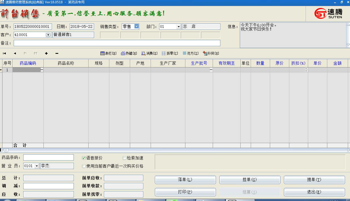Click the up arrow of the 信息 box

(348, 25)
